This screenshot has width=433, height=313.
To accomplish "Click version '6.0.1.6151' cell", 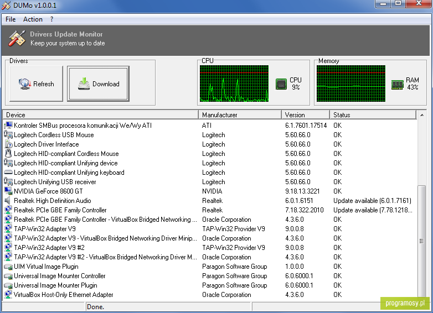I will point(299,201).
